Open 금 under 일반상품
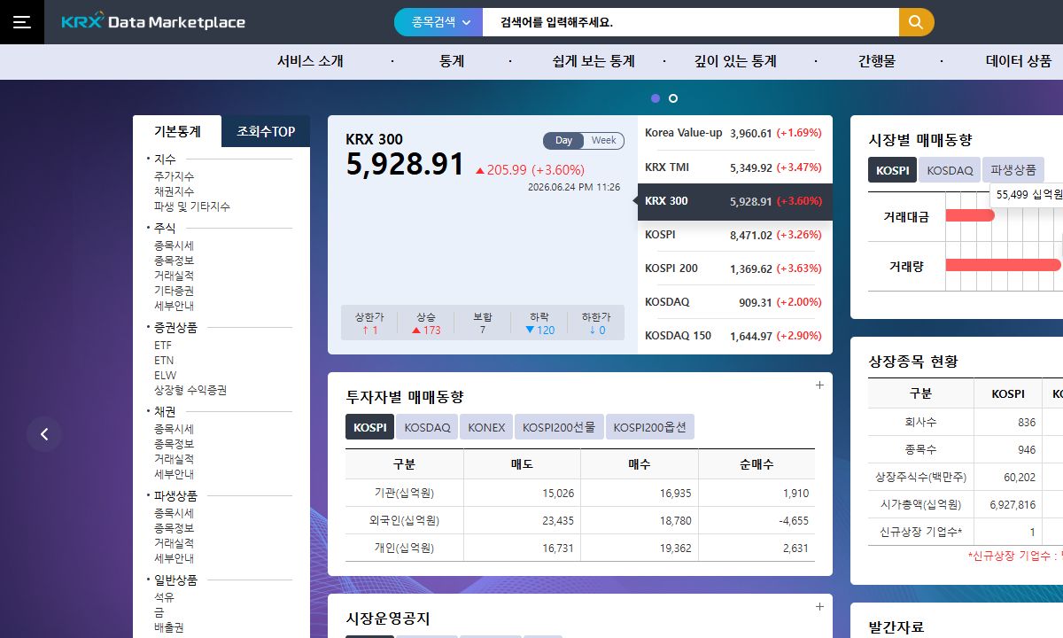The height and width of the screenshot is (638, 1063). (159, 612)
